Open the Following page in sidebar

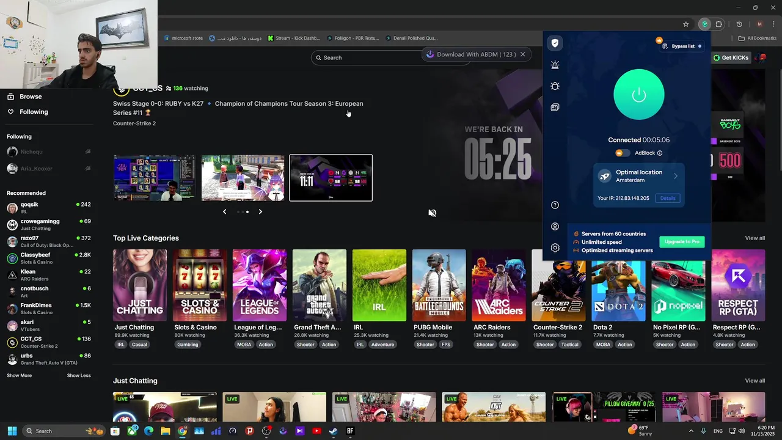pyautogui.click(x=27, y=112)
